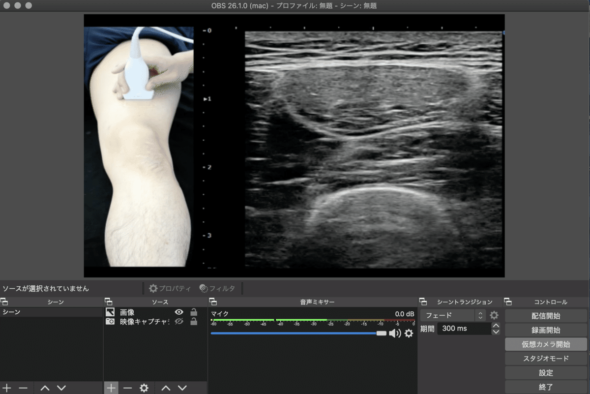Image resolution: width=590 pixels, height=394 pixels.
Task: Increase 期間 duration with up arrow
Action: tap(496, 326)
